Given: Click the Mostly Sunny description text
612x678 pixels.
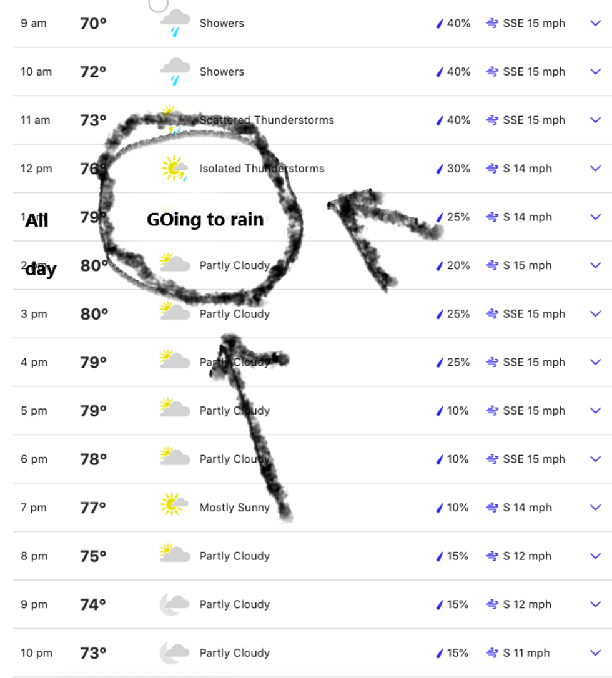Looking at the screenshot, I should pos(234,508).
